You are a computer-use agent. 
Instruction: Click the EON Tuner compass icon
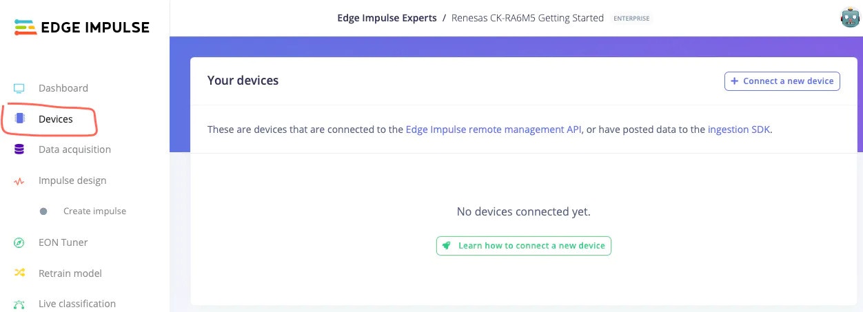click(19, 242)
